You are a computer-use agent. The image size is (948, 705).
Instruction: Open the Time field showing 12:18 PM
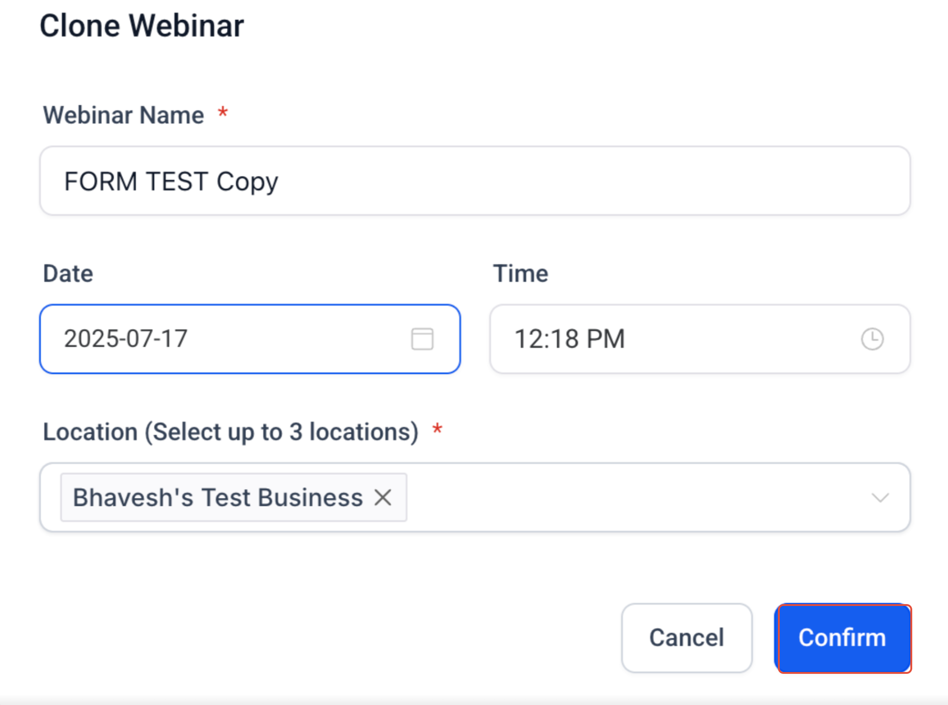click(700, 339)
